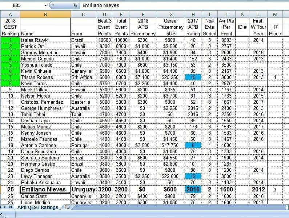Viewport: 289px width, 218px height.
Task: Click the bold Uruguay country cell
Action: [83, 189]
